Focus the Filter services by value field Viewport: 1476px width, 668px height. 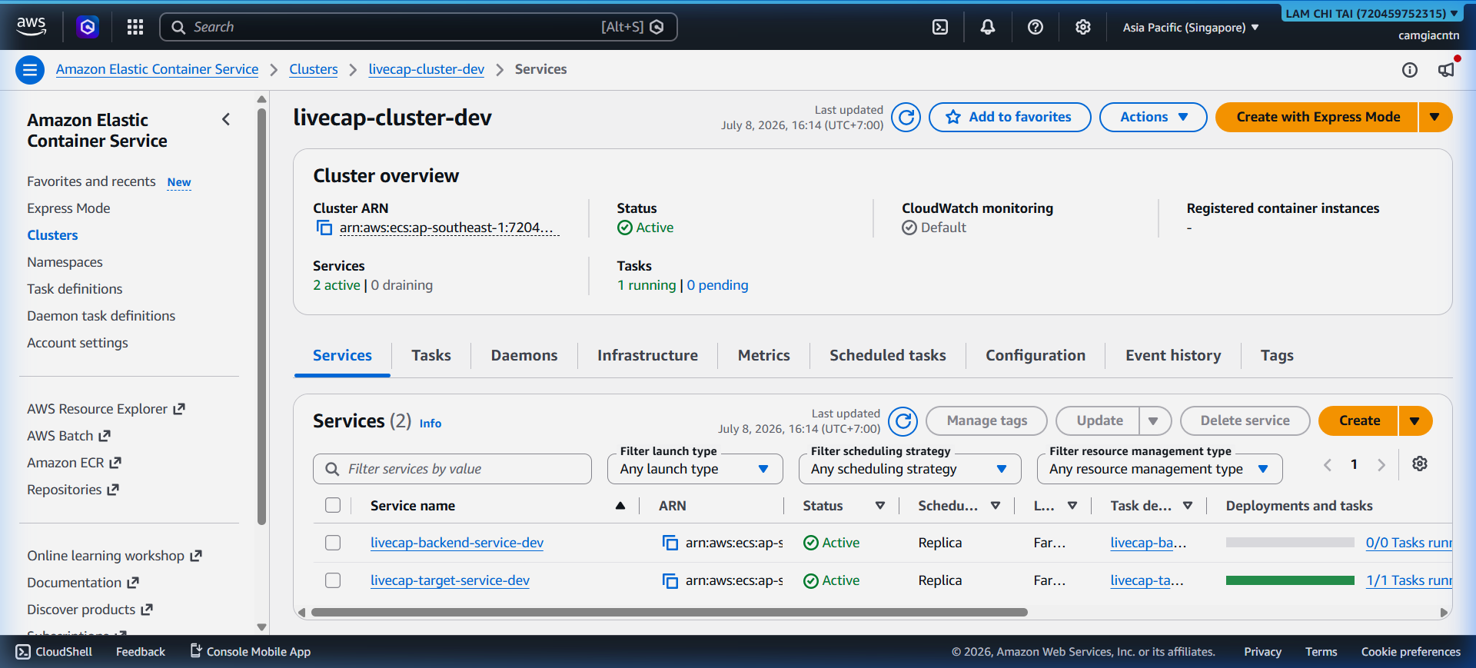pos(452,469)
